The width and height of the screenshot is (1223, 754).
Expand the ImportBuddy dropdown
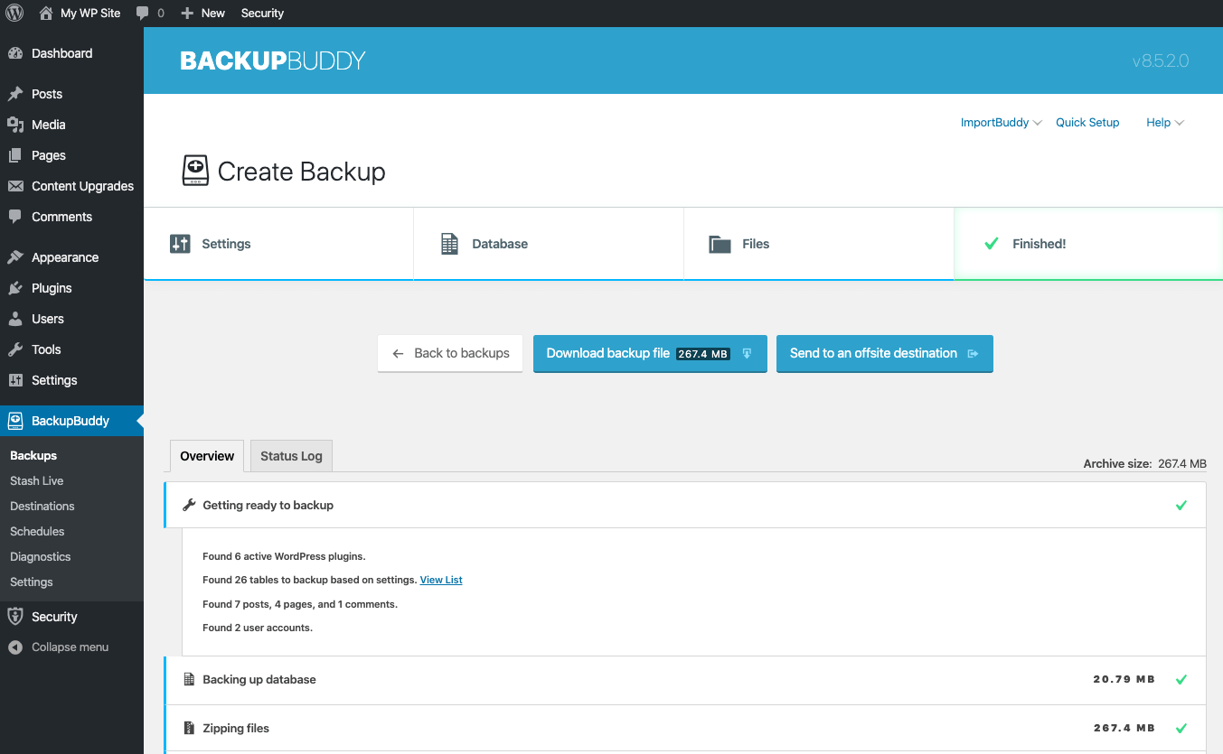click(x=1002, y=123)
